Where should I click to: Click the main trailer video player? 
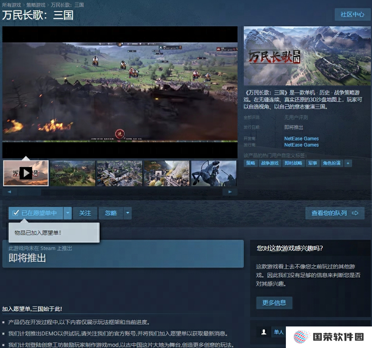pyautogui.click(x=120, y=92)
